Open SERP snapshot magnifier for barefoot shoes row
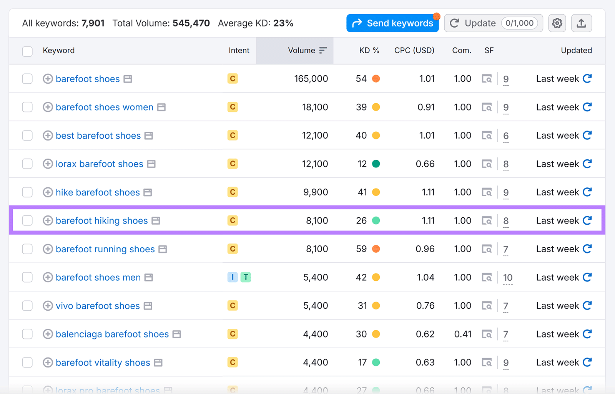 coord(487,79)
